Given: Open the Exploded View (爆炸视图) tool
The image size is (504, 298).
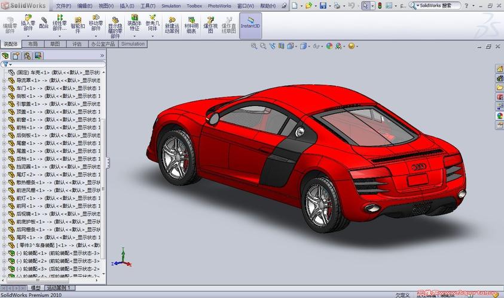Looking at the screenshot, I should 210,24.
